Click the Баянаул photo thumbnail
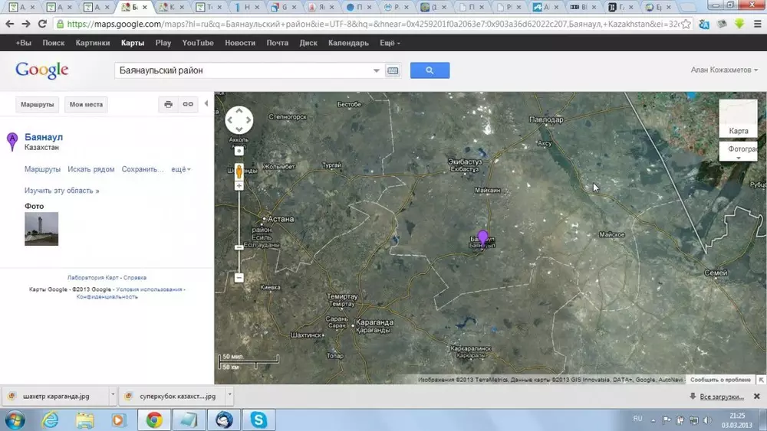The width and height of the screenshot is (767, 431). [x=41, y=228]
